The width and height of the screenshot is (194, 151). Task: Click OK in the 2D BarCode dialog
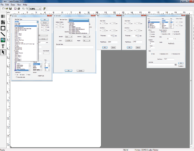(x=69, y=71)
